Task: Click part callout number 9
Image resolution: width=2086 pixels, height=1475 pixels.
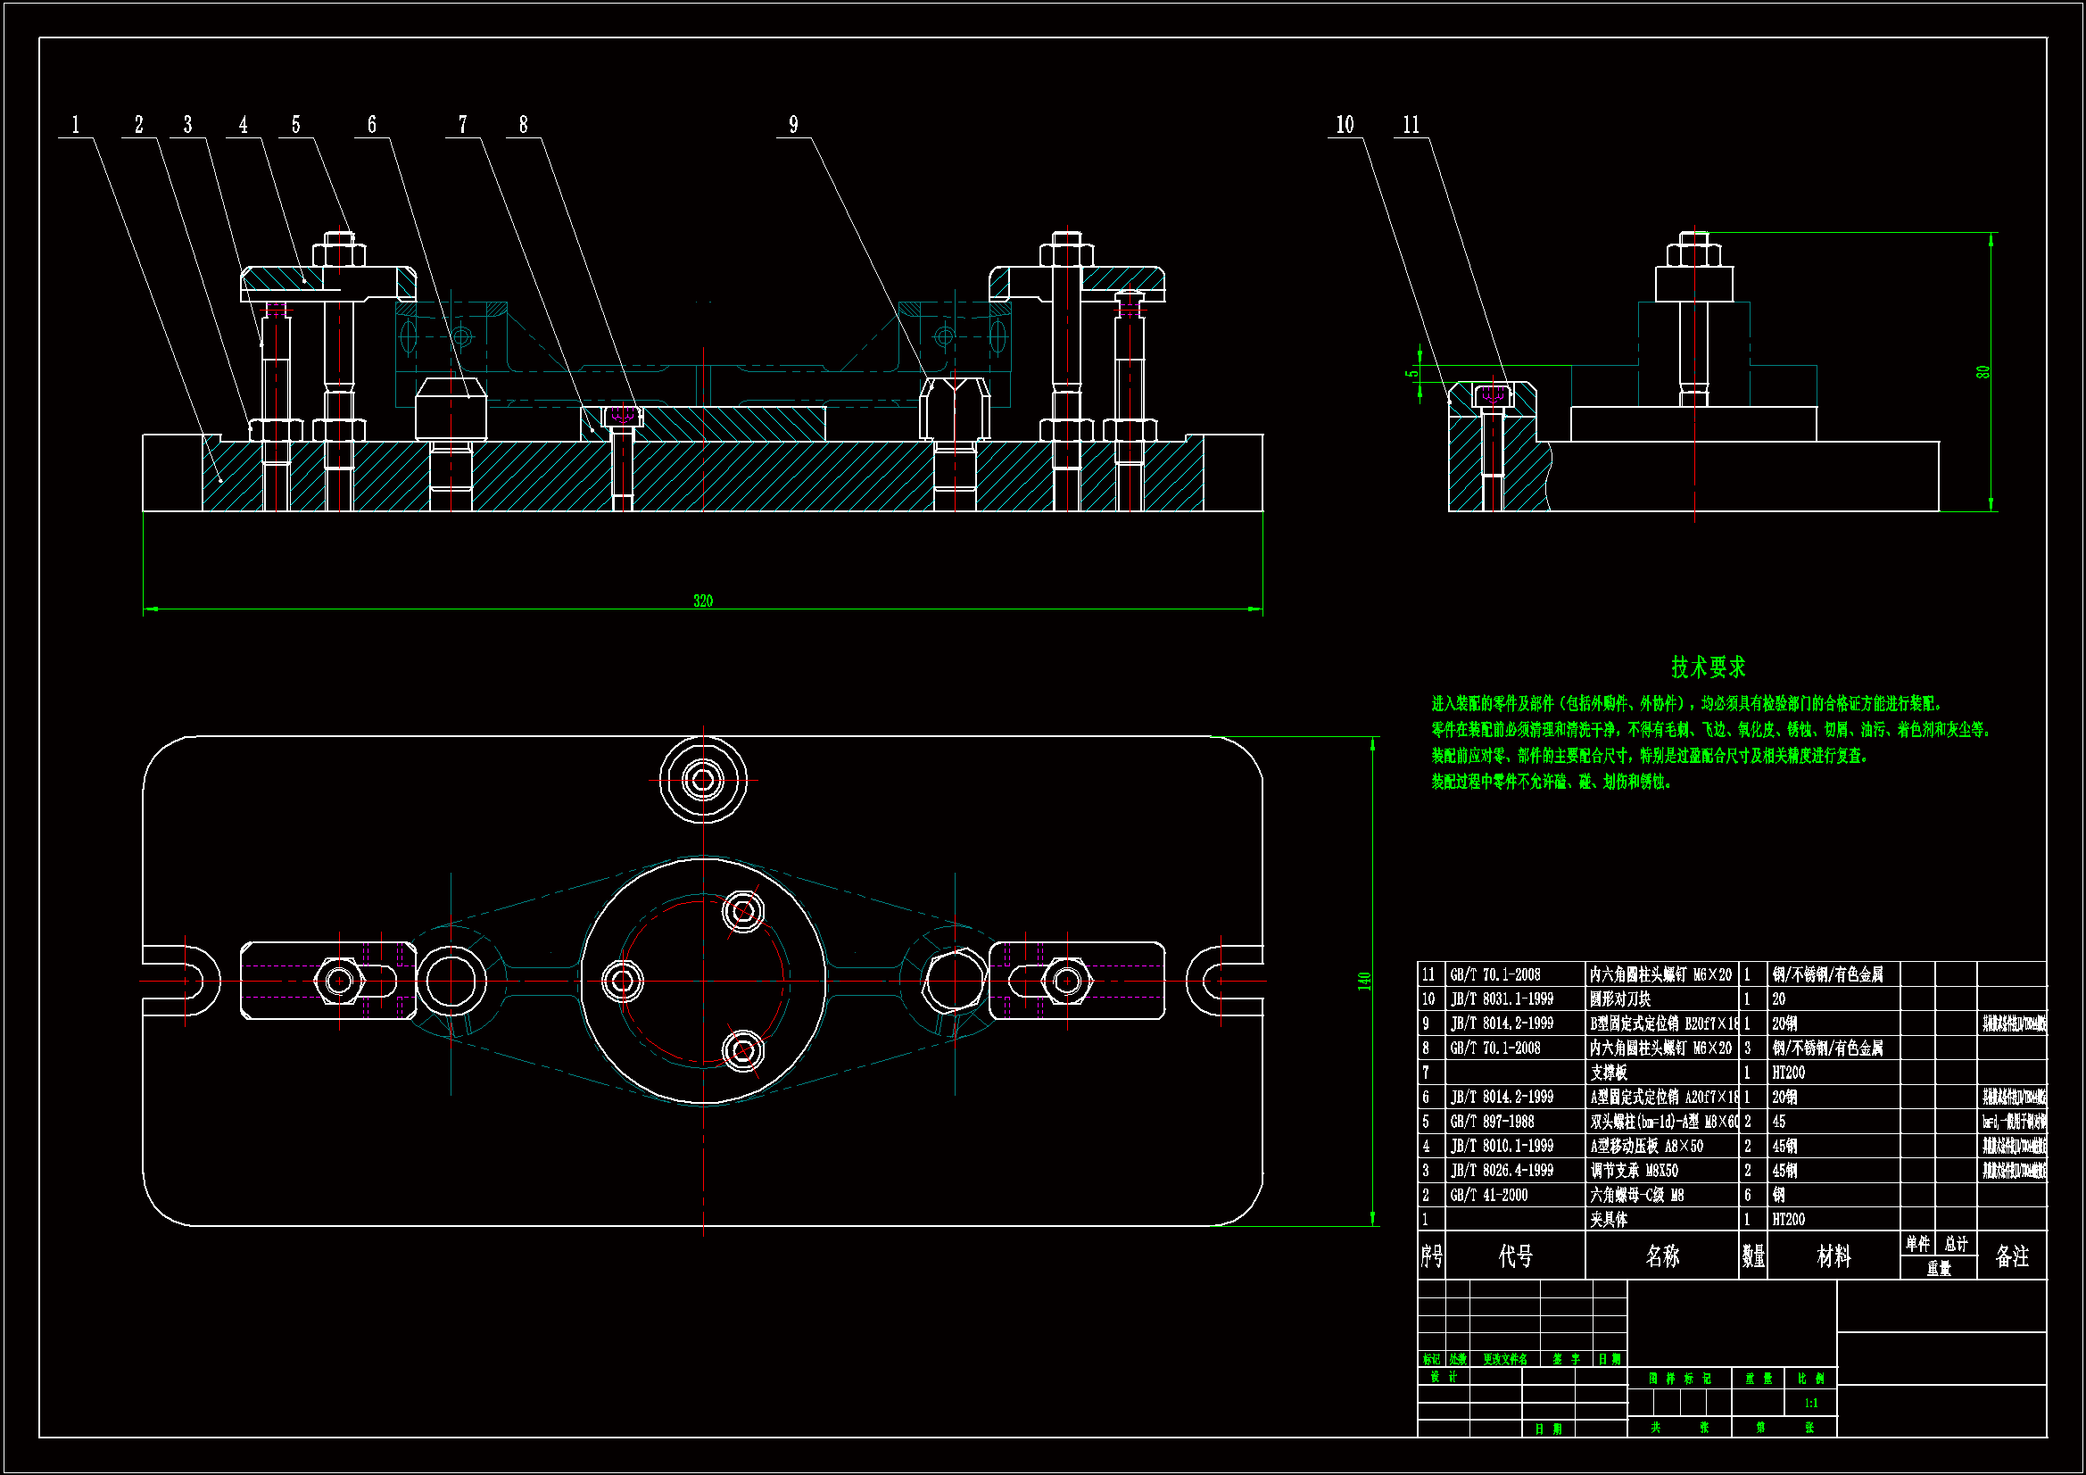Action: tap(793, 125)
